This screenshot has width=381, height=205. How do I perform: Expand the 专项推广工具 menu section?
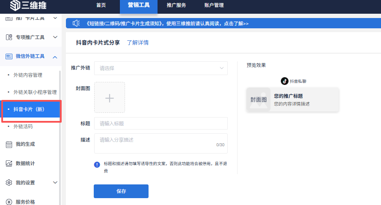(x=55, y=37)
